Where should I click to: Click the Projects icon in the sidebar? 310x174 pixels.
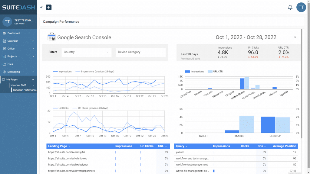tap(4, 56)
